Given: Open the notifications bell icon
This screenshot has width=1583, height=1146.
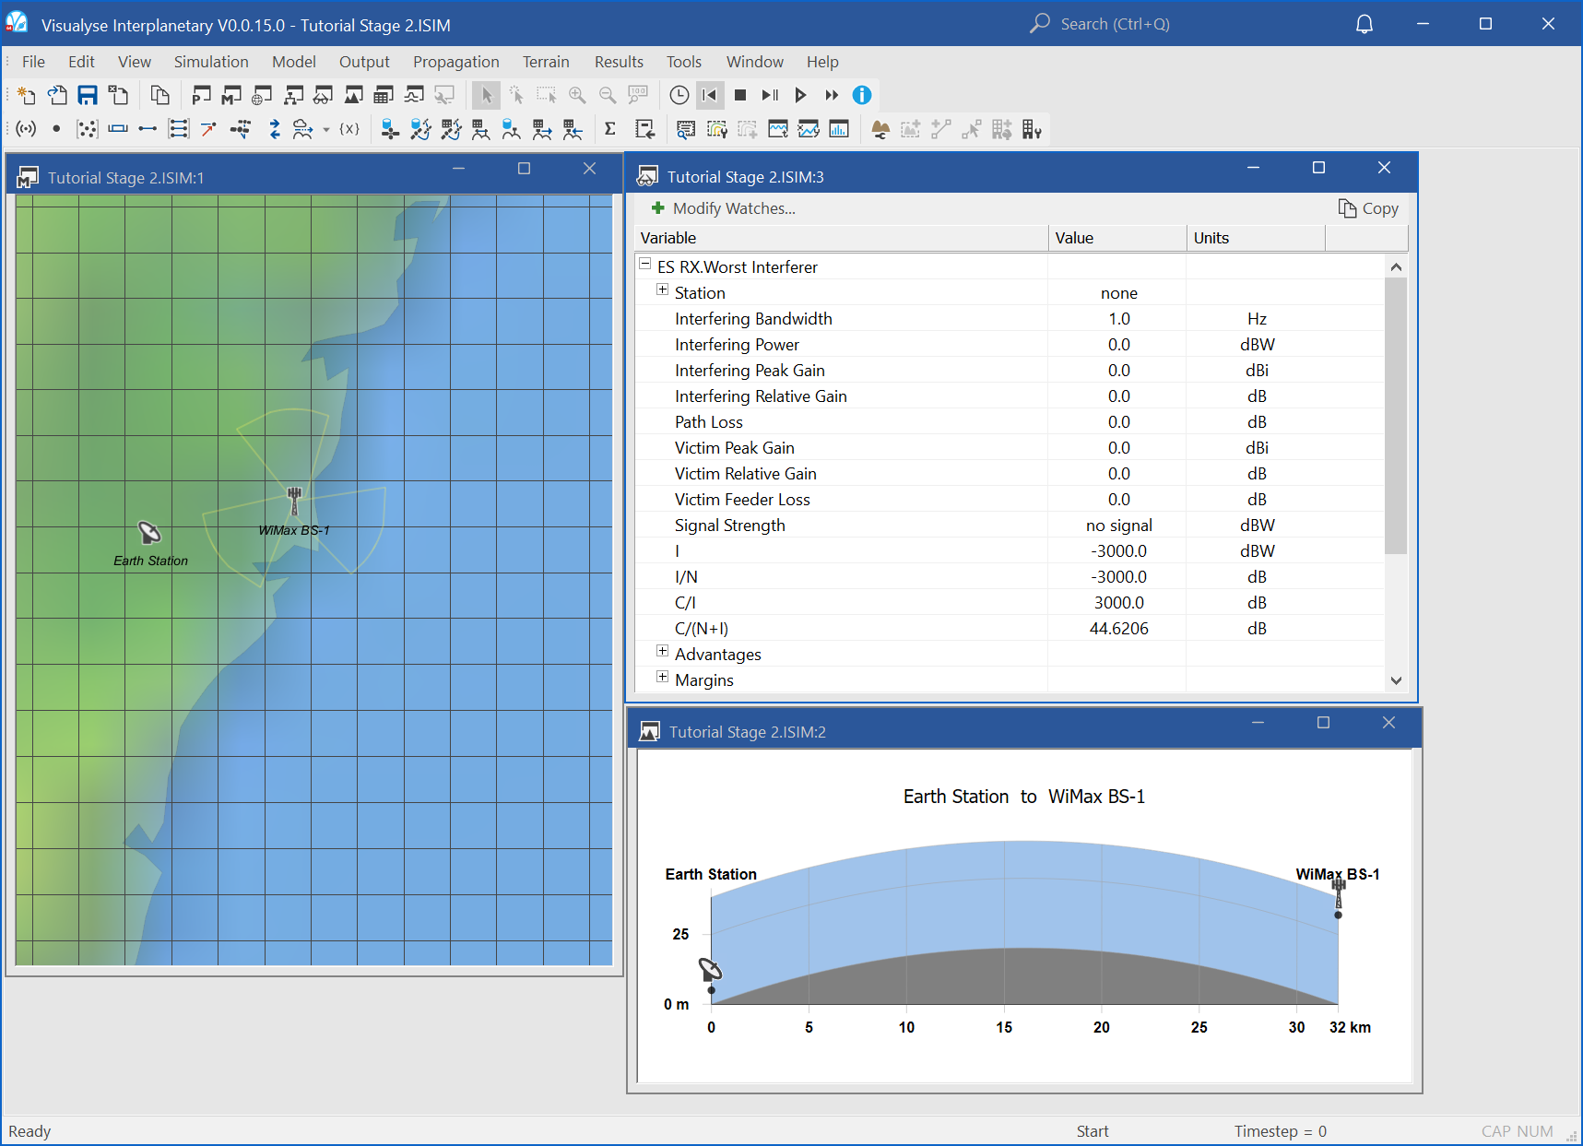Looking at the screenshot, I should [x=1364, y=24].
